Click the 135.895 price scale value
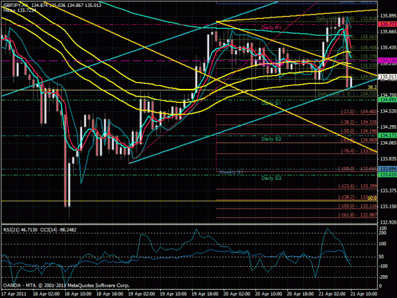 388,16
